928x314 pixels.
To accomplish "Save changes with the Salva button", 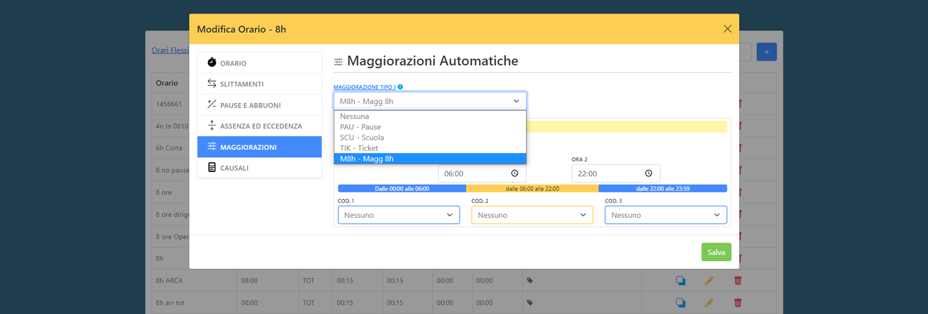I will click(x=716, y=252).
